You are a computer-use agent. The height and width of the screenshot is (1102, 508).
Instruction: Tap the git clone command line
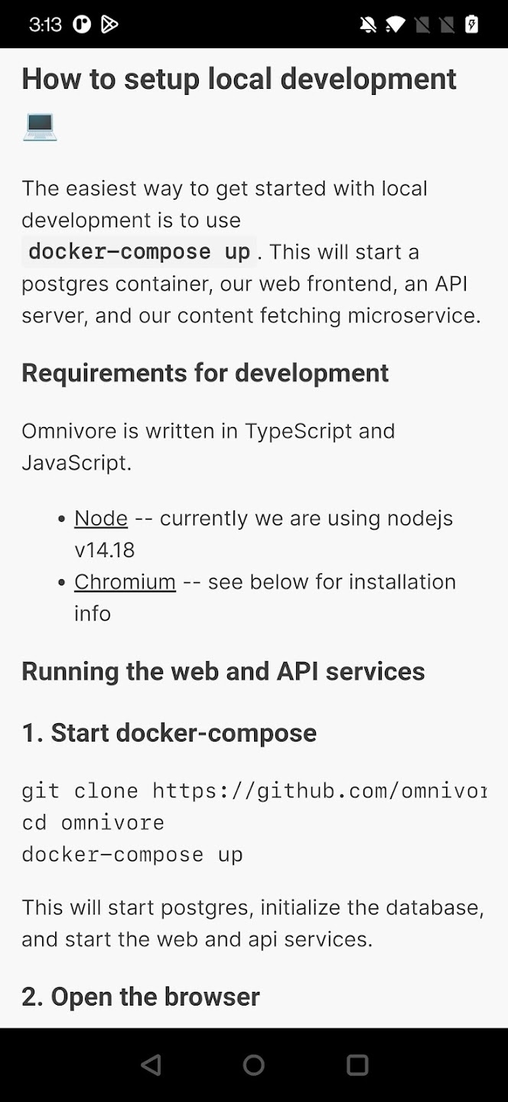253,791
